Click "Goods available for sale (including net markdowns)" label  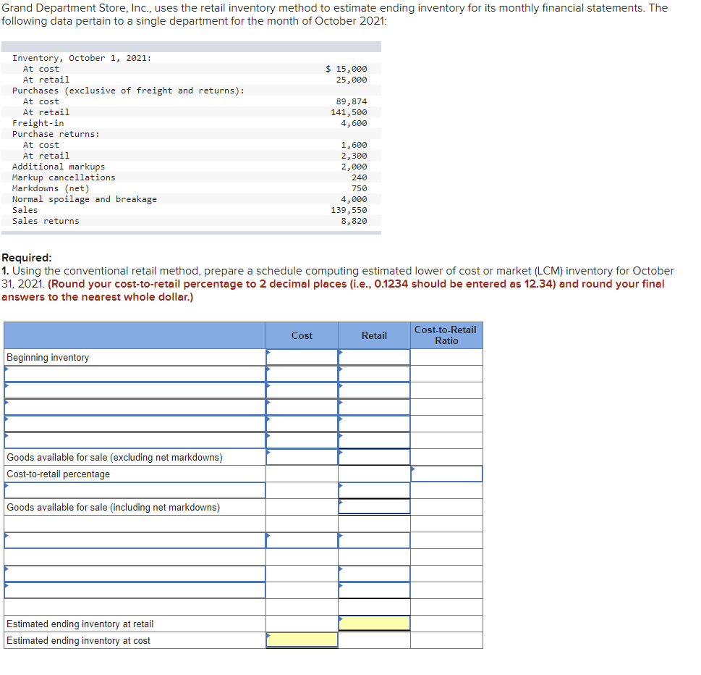(x=113, y=508)
